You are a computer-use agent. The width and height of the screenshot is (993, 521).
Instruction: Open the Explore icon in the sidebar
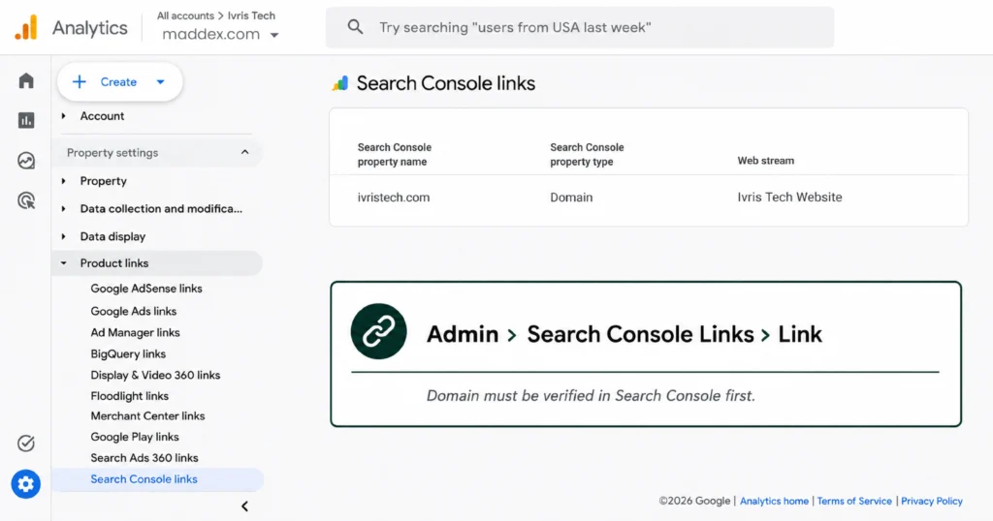click(26, 161)
